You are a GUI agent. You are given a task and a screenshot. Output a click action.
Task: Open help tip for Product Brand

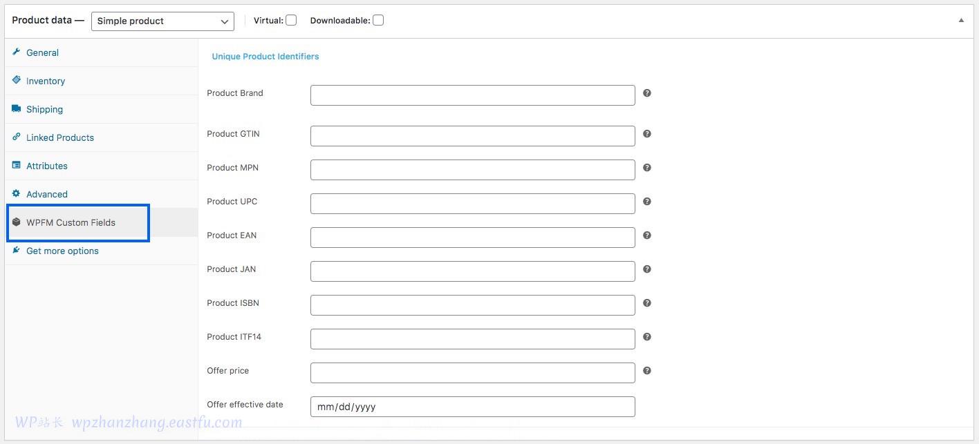tap(647, 93)
